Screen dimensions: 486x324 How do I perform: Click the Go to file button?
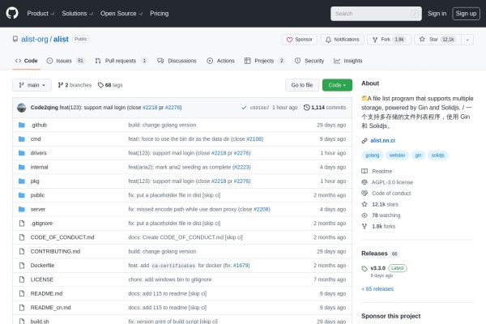point(300,84)
